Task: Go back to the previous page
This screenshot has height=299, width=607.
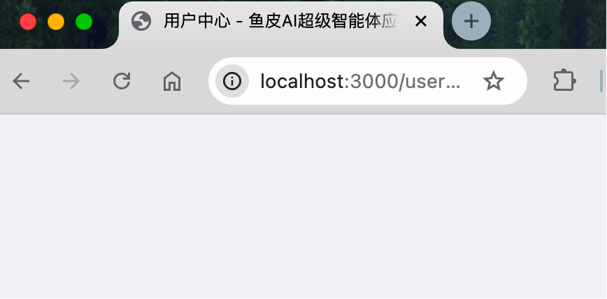Action: point(21,81)
